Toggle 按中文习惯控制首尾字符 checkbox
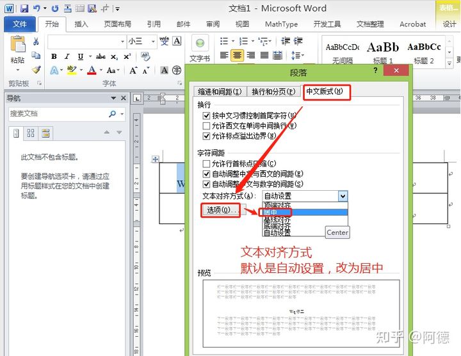This screenshot has width=461, height=356. click(206, 115)
